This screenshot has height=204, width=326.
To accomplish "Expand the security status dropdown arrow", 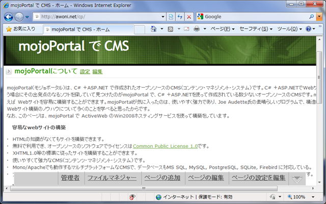I will (x=280, y=197).
